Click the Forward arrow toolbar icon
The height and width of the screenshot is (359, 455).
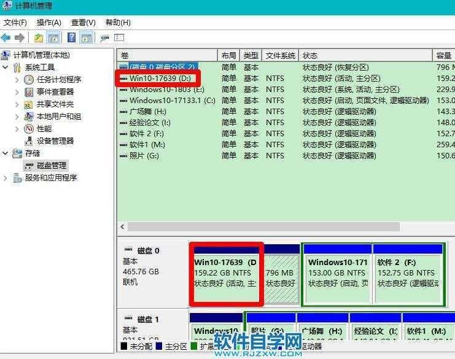[19, 38]
